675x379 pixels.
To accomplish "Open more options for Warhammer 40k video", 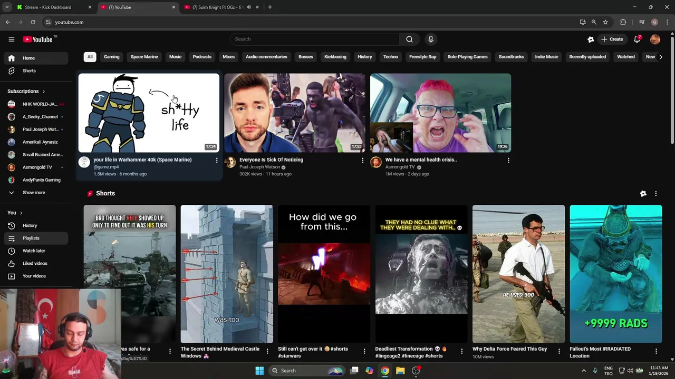I will (216, 160).
